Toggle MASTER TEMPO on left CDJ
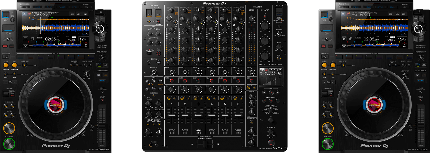 point(102,100)
